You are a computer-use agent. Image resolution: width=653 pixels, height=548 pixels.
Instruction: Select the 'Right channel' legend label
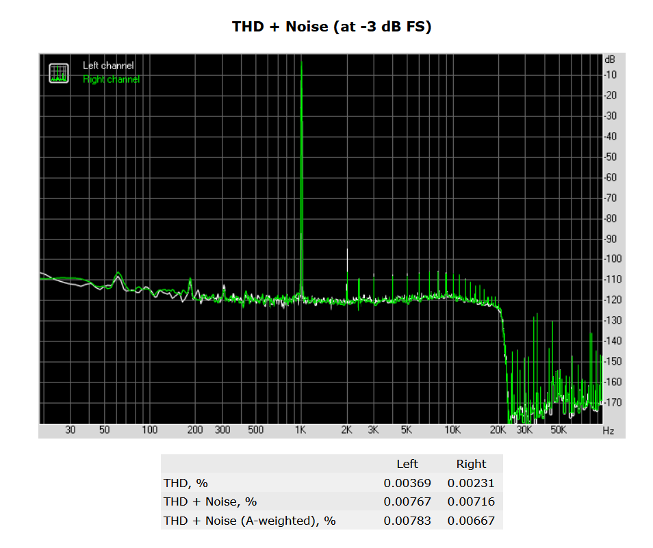tap(111, 79)
